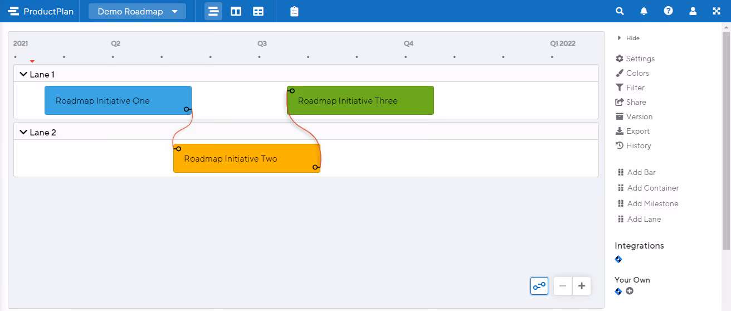This screenshot has width=731, height=311.
Task: Click the connector handle on Initiative Three
Action: (292, 91)
